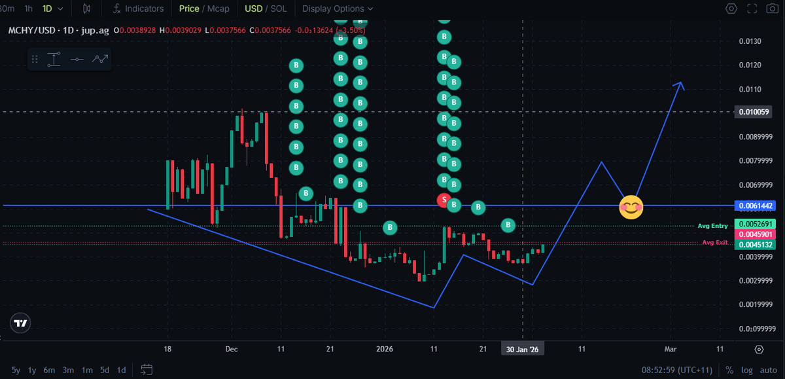This screenshot has width=785, height=379.
Task: Toggle auto scale
Action: 769,370
